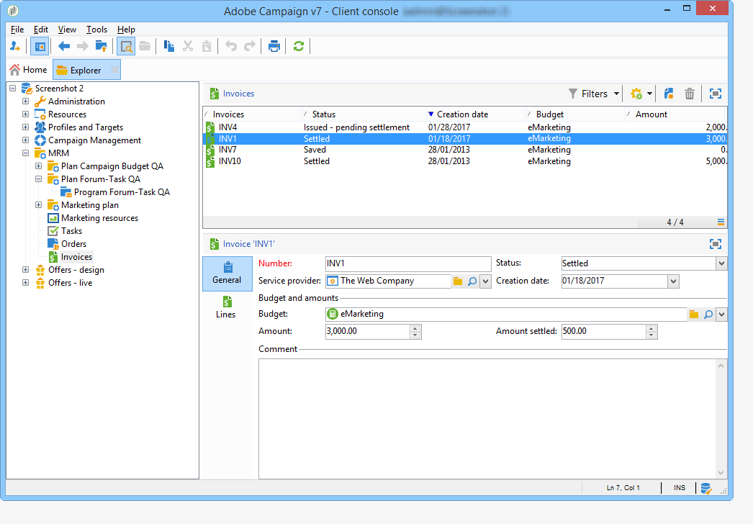This screenshot has height=524, width=753.
Task: Click the Service provider folder icon
Action: pos(458,281)
